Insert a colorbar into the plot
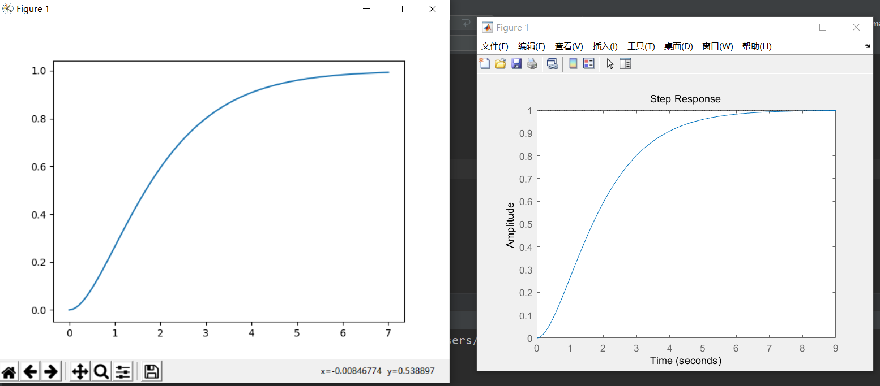Viewport: 880px width, 386px height. coord(573,63)
